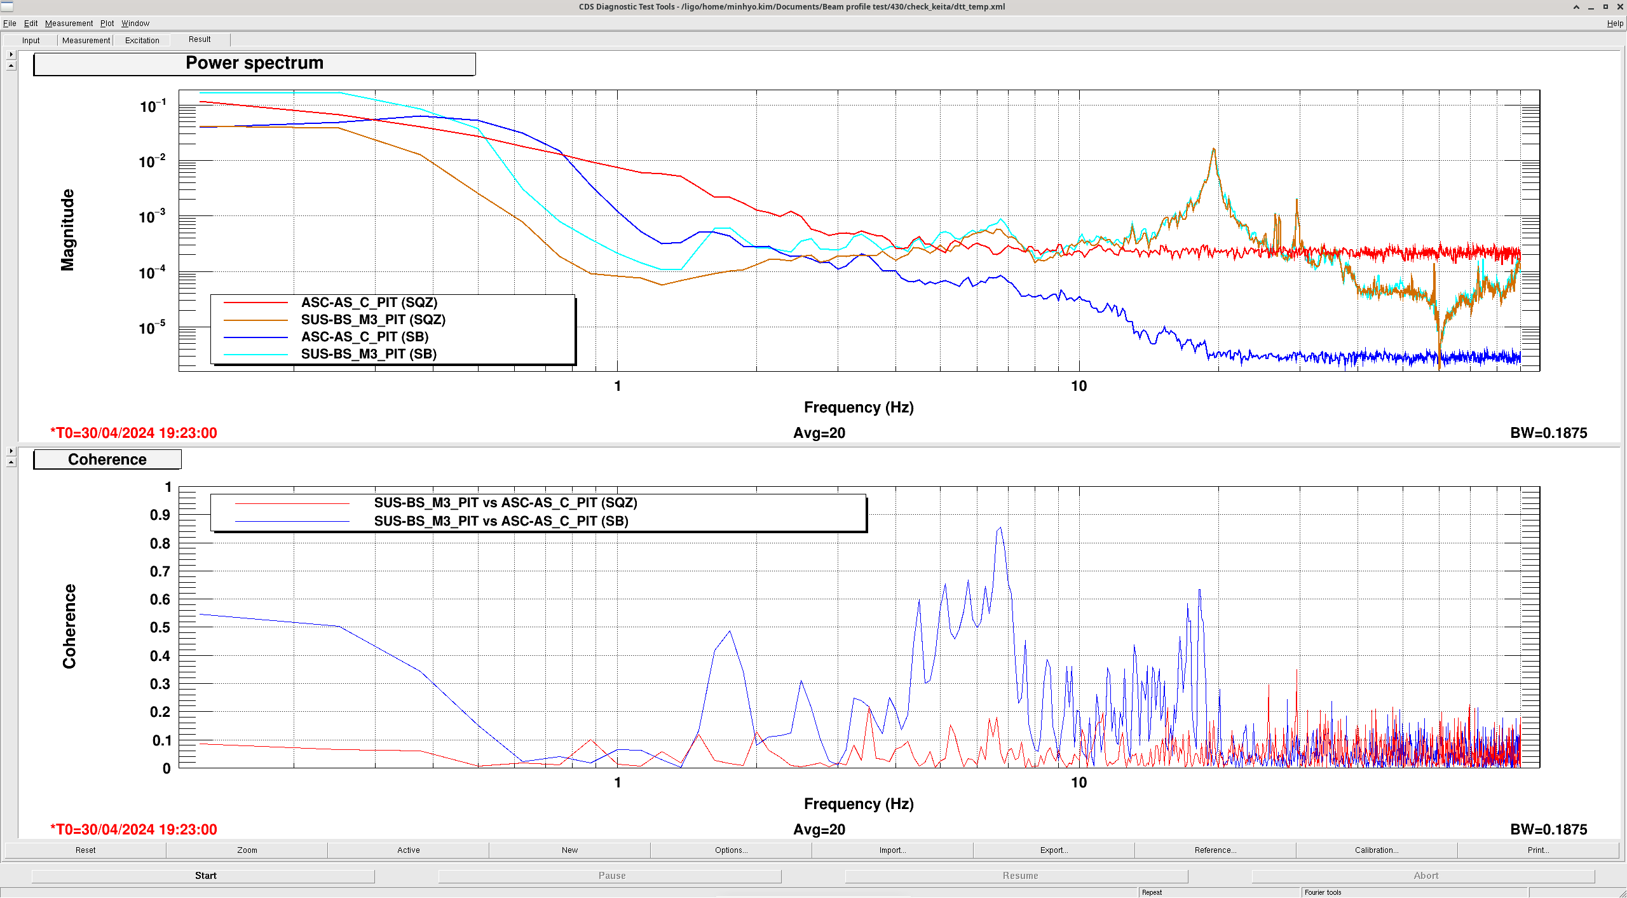This screenshot has width=1627, height=898.
Task: Click the Zoom button below the plots
Action: coord(247,850)
